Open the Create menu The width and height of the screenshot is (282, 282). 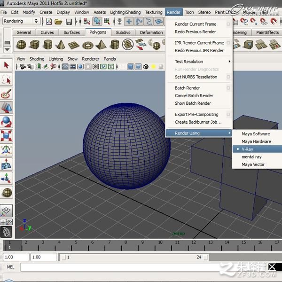pos(46,12)
